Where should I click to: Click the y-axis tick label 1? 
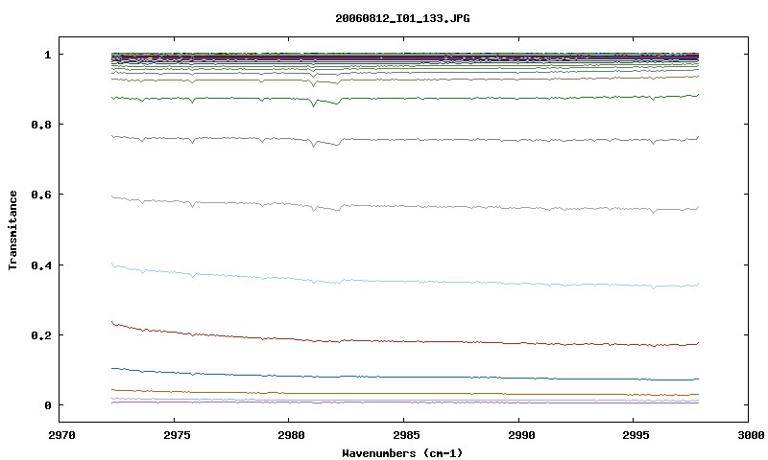pos(48,55)
